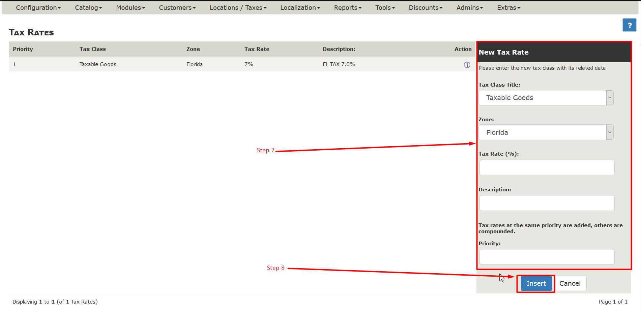Click the Tax Rate column header
Viewport: 641px width, 314px height.
257,49
